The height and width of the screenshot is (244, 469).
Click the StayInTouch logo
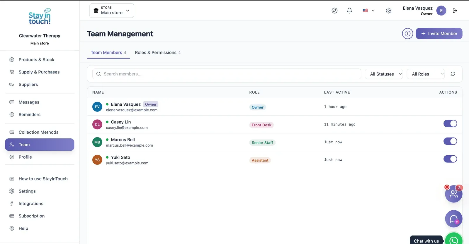[x=40, y=17]
